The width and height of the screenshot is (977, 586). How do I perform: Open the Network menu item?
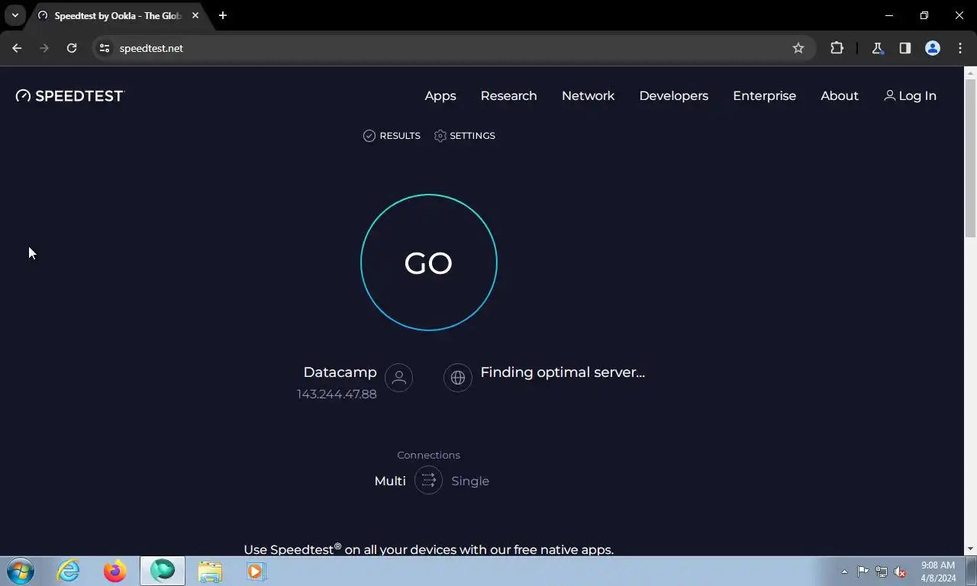pos(588,95)
